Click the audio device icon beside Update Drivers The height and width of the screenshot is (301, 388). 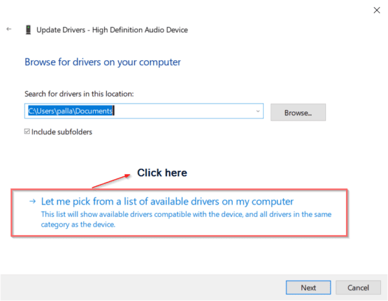(28, 30)
